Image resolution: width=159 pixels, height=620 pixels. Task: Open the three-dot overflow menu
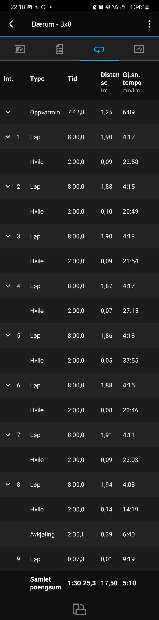(x=149, y=24)
